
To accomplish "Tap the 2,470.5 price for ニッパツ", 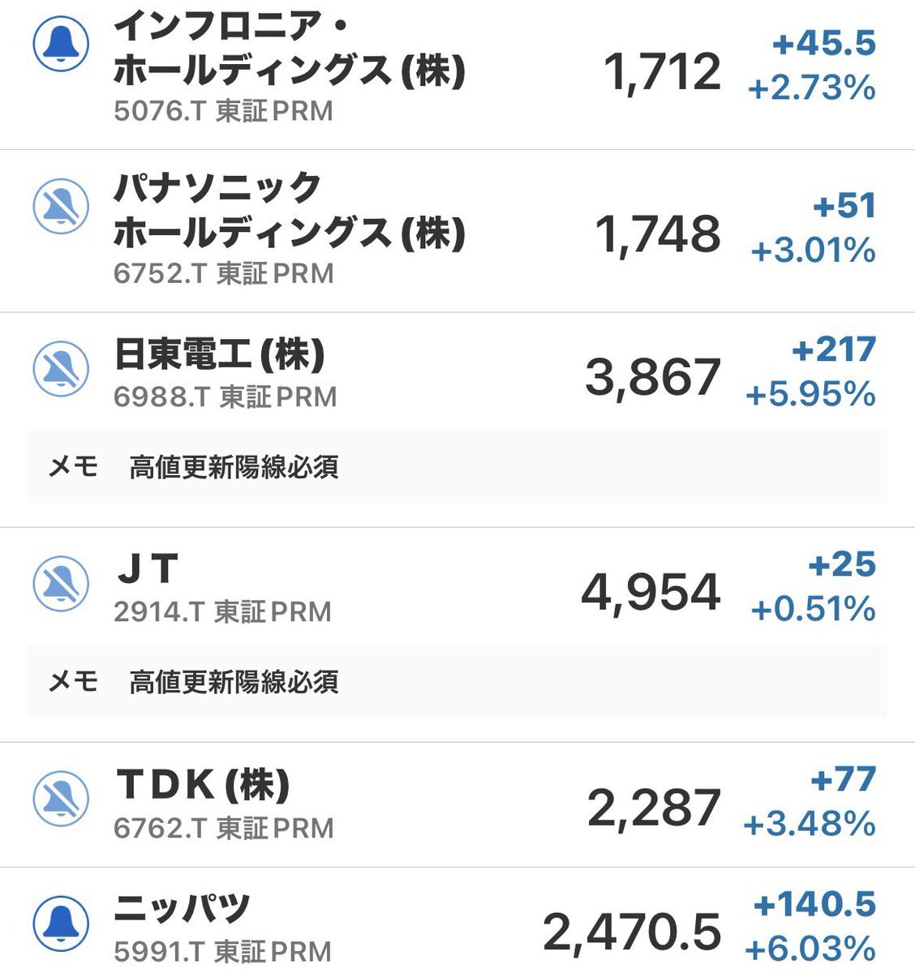I will point(632,932).
